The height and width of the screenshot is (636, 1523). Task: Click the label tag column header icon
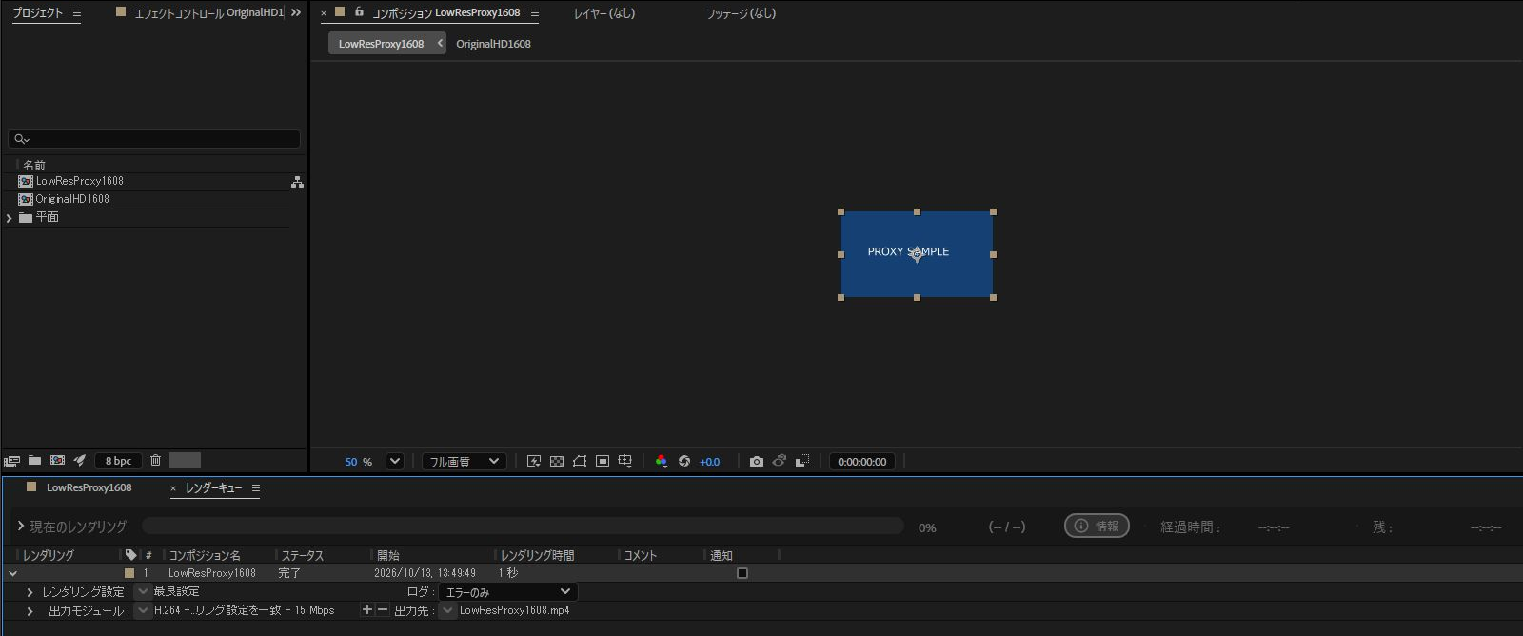[x=130, y=555]
